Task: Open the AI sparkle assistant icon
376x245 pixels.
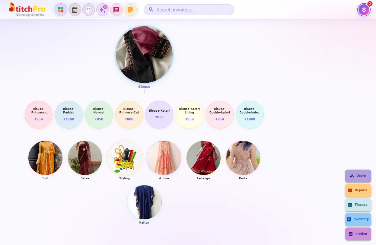Action: tap(103, 10)
